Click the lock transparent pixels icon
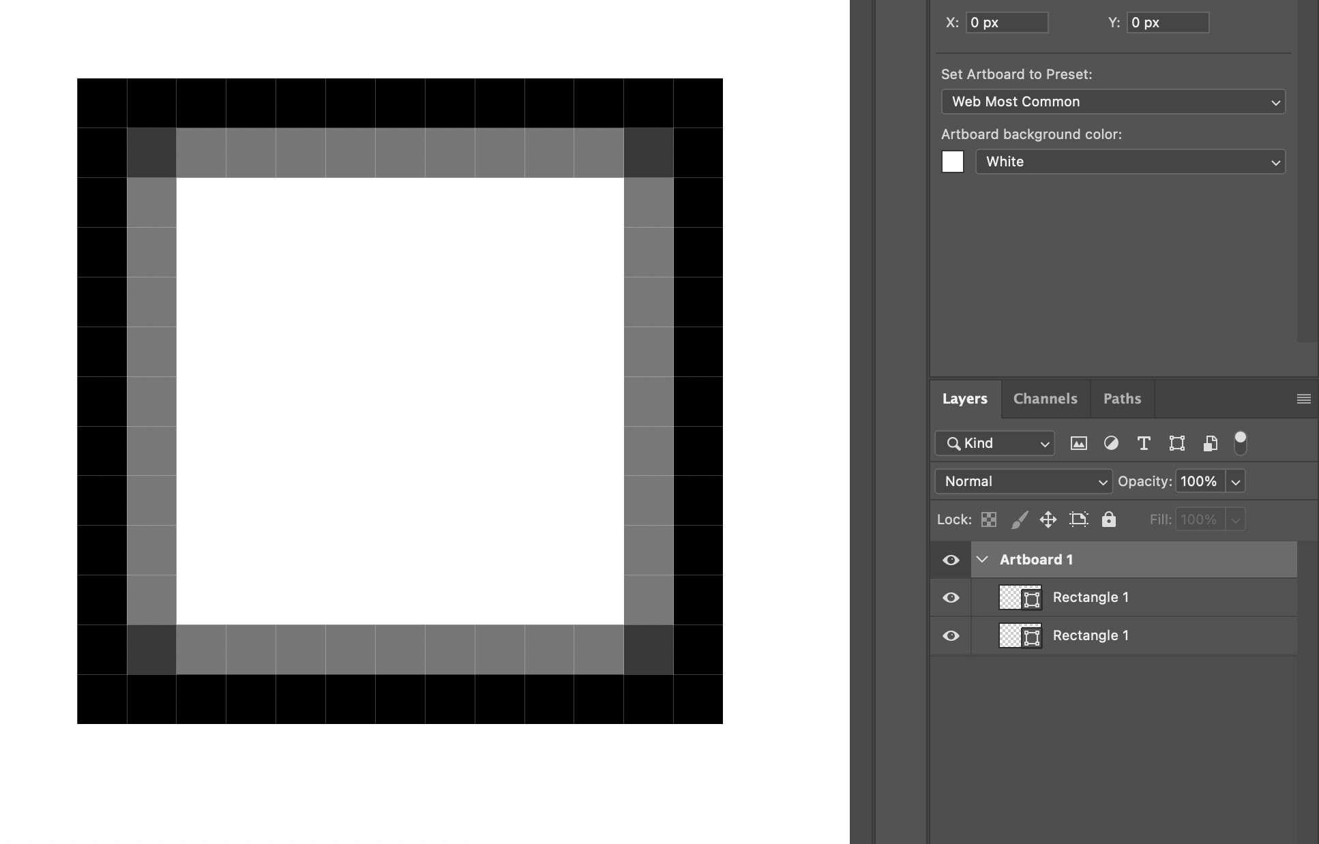This screenshot has width=1319, height=844. tap(988, 519)
